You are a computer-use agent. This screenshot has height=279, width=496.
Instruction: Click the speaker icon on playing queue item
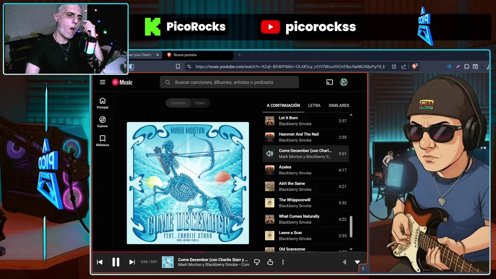tap(270, 153)
